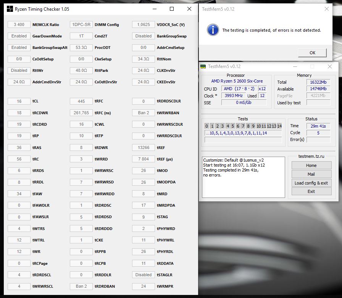Click the Mail button in TestMem5
Image resolution: width=342 pixels, height=298 pixels.
pyautogui.click(x=311, y=174)
